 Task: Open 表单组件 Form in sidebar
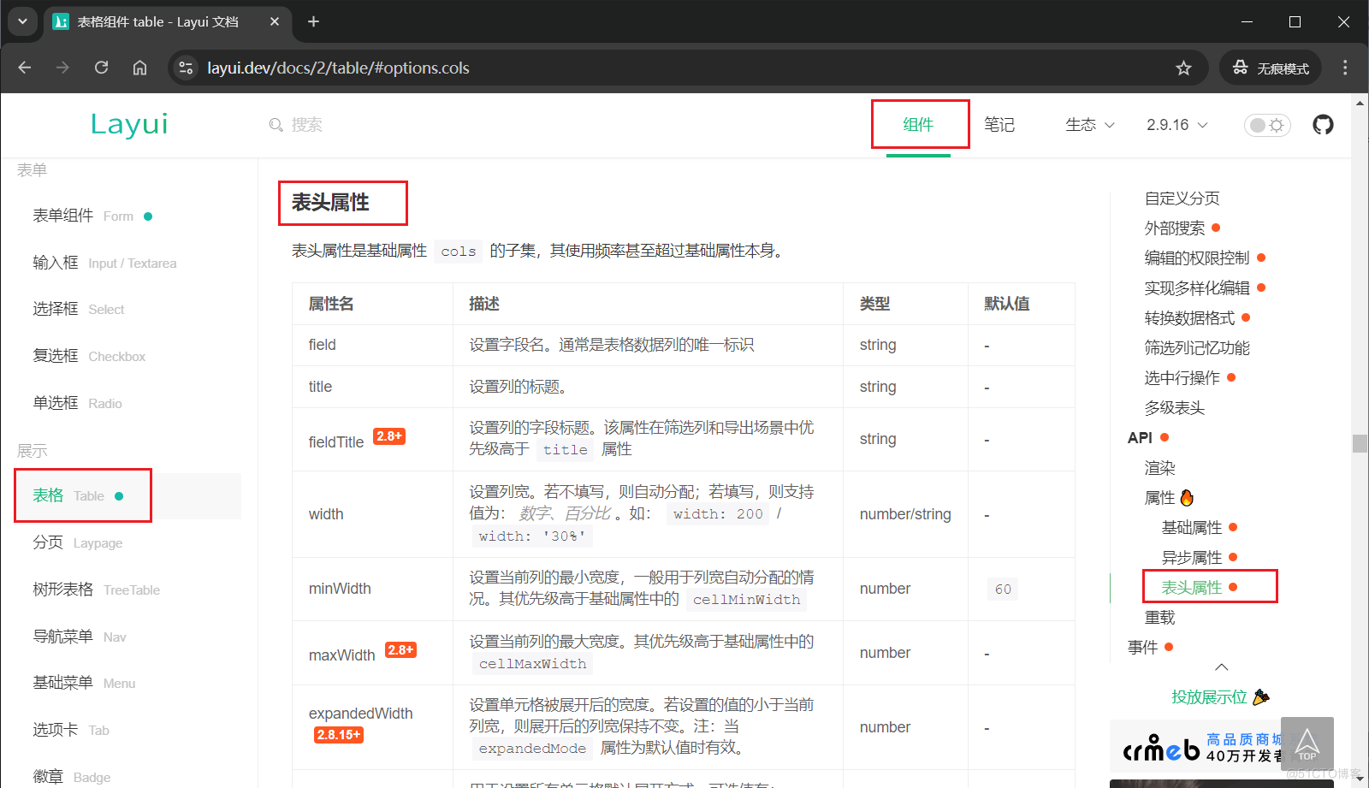[92, 216]
